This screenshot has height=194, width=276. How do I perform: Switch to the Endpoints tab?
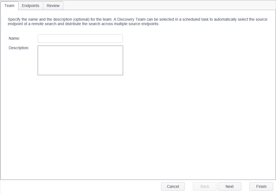(31, 6)
